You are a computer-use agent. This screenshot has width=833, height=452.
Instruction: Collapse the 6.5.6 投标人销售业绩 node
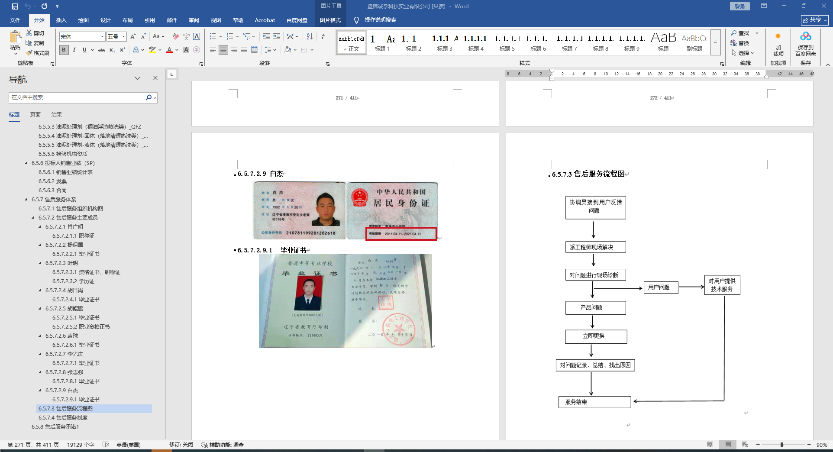tap(26, 163)
